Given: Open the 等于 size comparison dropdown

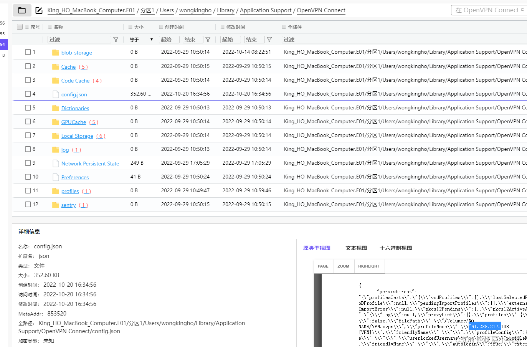Looking at the screenshot, I should pyautogui.click(x=141, y=40).
